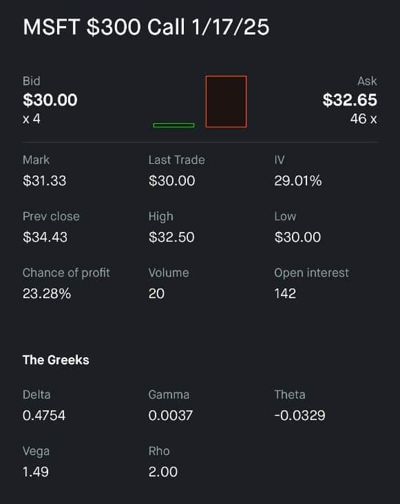The height and width of the screenshot is (504, 400).
Task: Tap the Bid price $30.00
Action: click(x=50, y=100)
